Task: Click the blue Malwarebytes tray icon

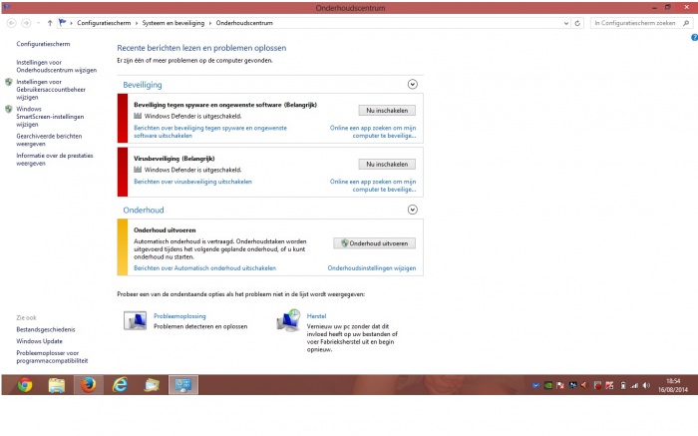Action: tap(536, 385)
